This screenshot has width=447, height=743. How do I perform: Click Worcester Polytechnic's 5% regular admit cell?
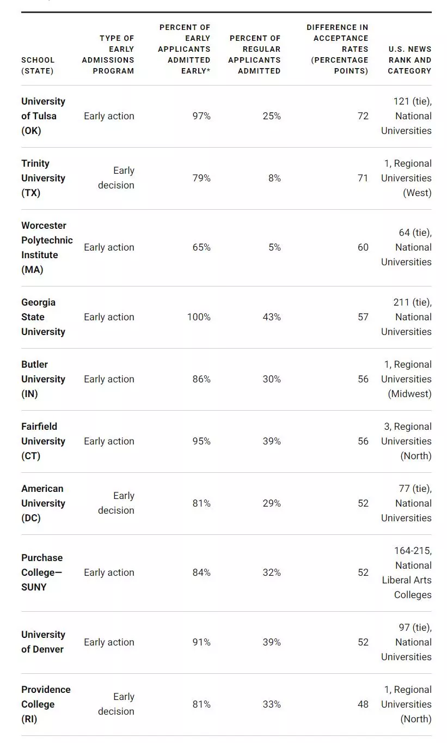pyautogui.click(x=274, y=247)
